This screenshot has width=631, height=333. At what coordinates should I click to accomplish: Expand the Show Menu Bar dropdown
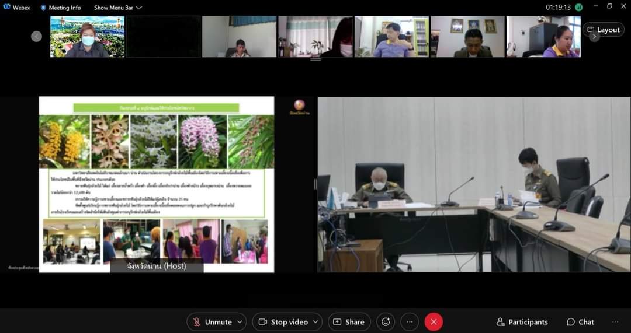tap(118, 8)
